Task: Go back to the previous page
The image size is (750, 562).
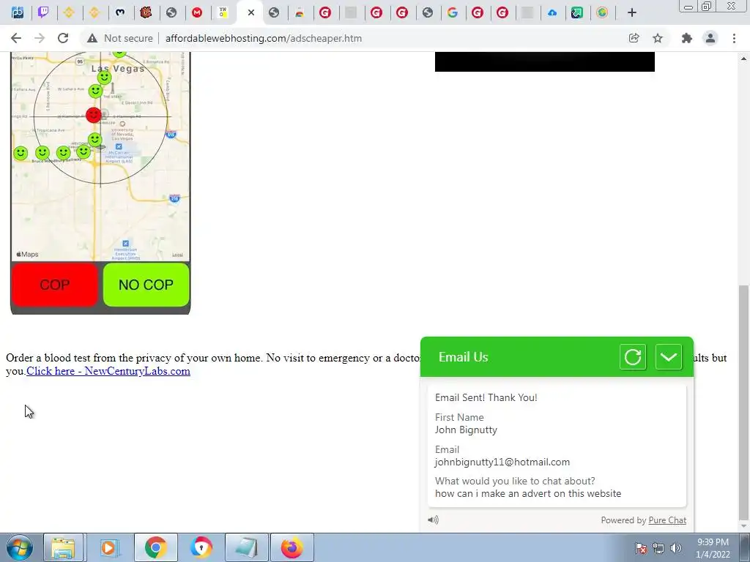Action: point(16,38)
